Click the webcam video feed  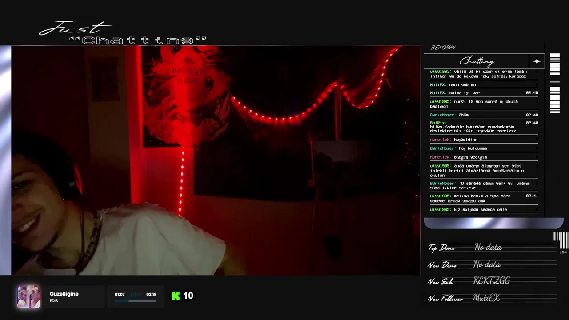click(216, 160)
